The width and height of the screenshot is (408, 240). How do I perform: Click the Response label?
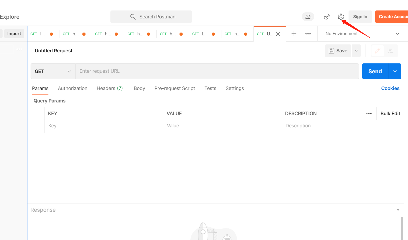[x=43, y=210]
